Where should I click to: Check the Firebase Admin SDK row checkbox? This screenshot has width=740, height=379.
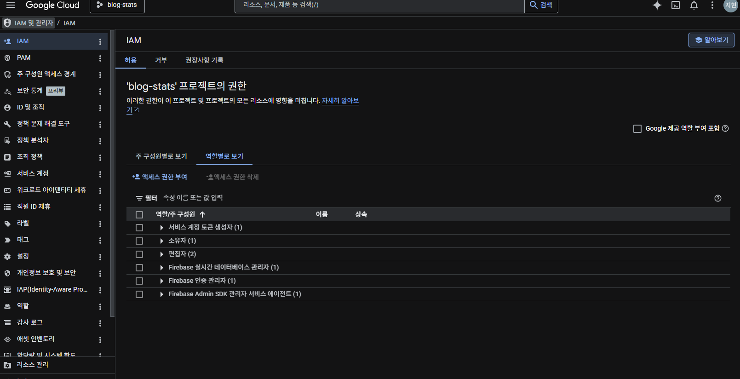[139, 294]
